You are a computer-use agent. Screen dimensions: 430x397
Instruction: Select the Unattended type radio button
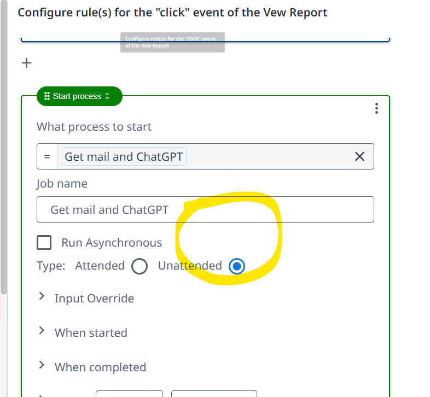click(x=237, y=266)
